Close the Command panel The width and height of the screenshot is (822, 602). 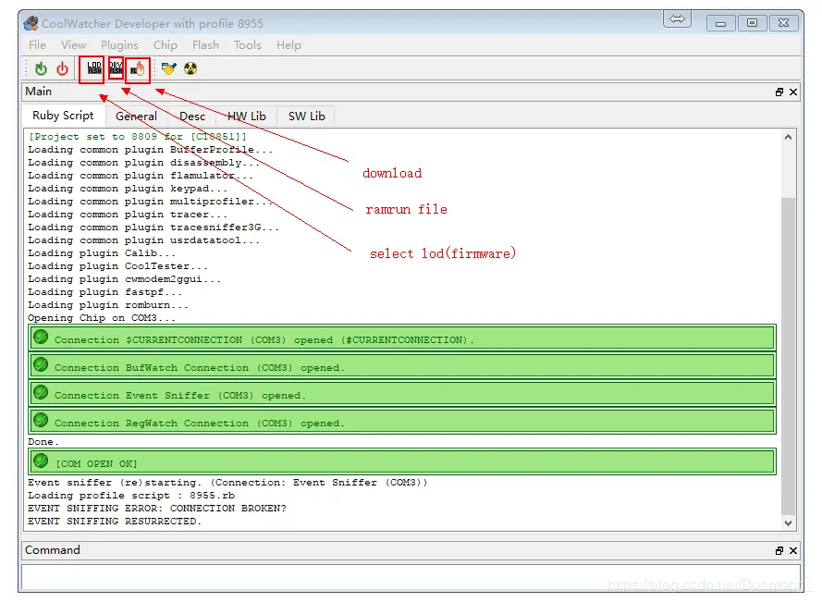click(x=793, y=550)
